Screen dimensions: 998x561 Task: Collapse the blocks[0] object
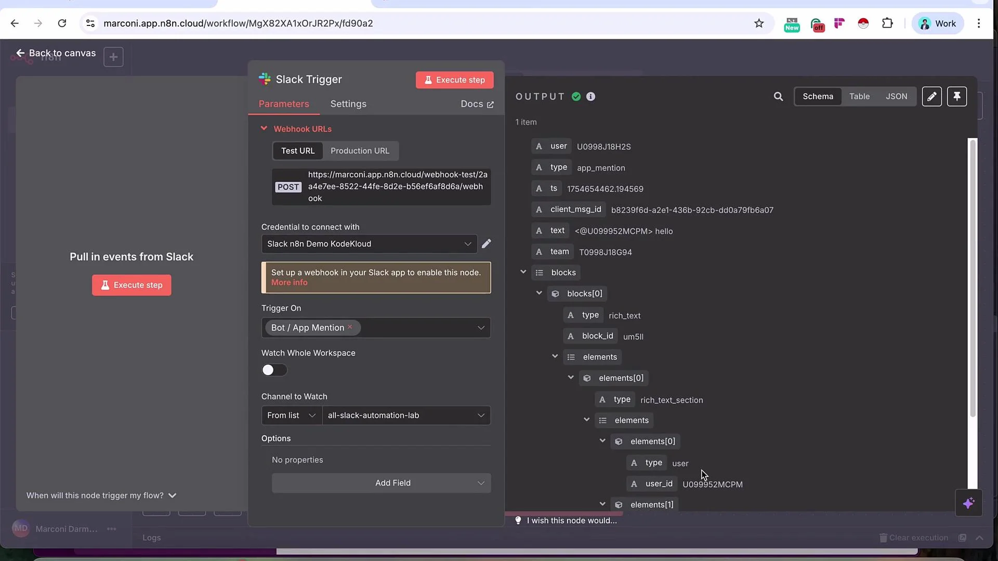(539, 293)
